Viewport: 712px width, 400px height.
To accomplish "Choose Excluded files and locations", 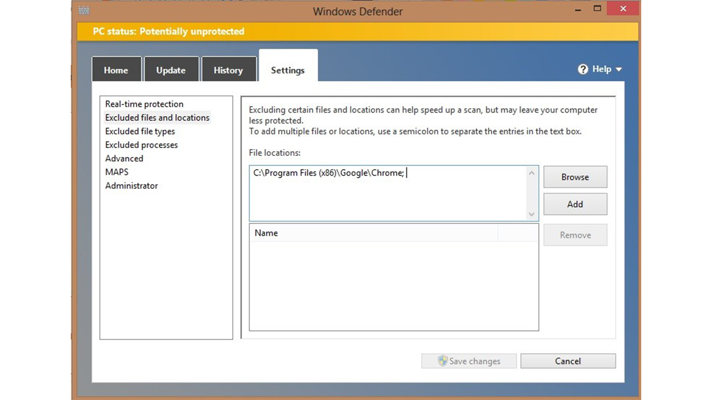I will 157,118.
